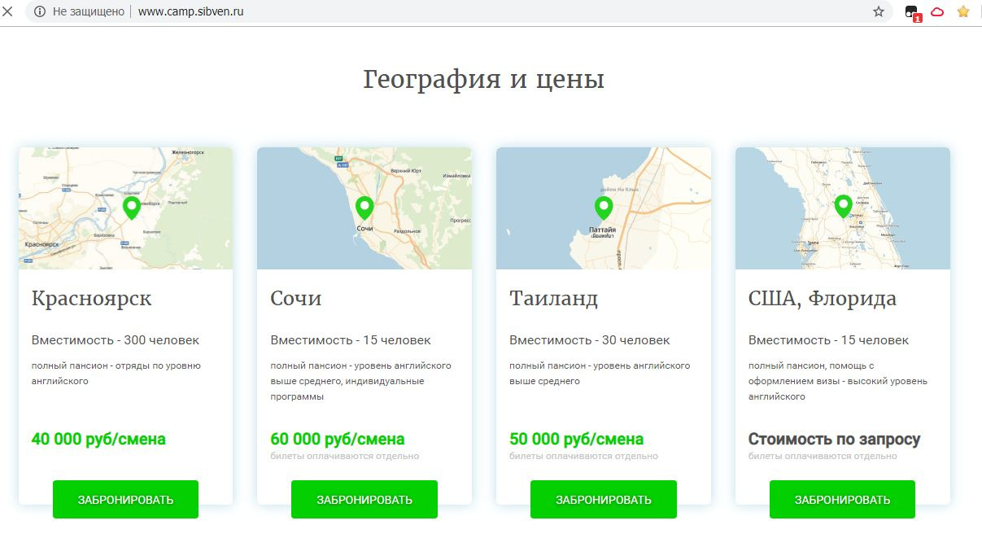Click the 'Красноярск' card title
Screen dimensions: 982x547
coord(91,299)
